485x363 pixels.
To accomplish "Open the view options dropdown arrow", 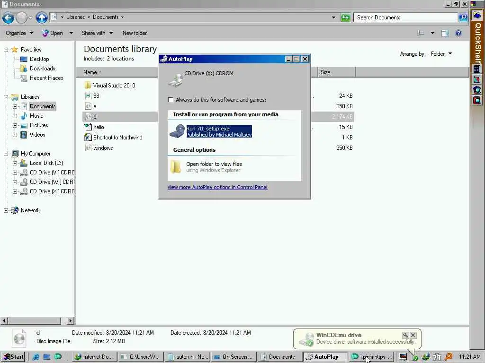I will pyautogui.click(x=432, y=33).
